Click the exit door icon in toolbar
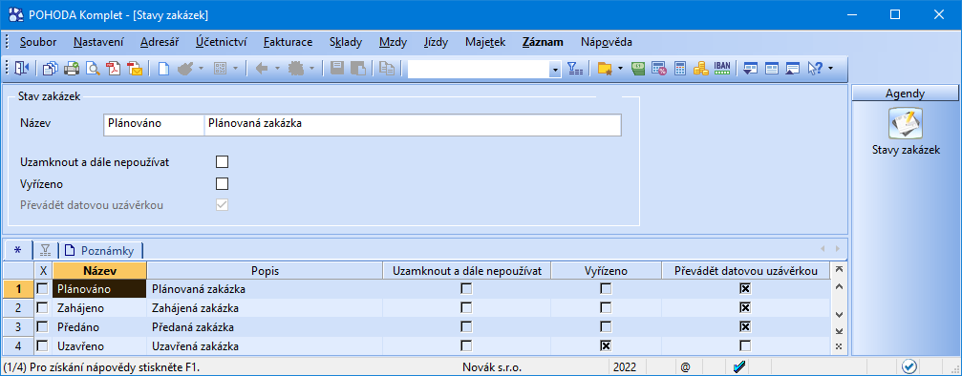The width and height of the screenshot is (962, 376). 22,69
